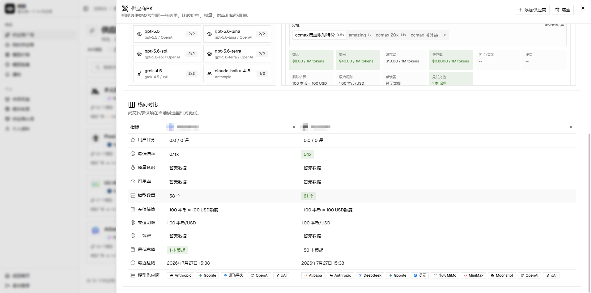
Task: Click the 横向对比 columns icon
Action: pos(132,105)
